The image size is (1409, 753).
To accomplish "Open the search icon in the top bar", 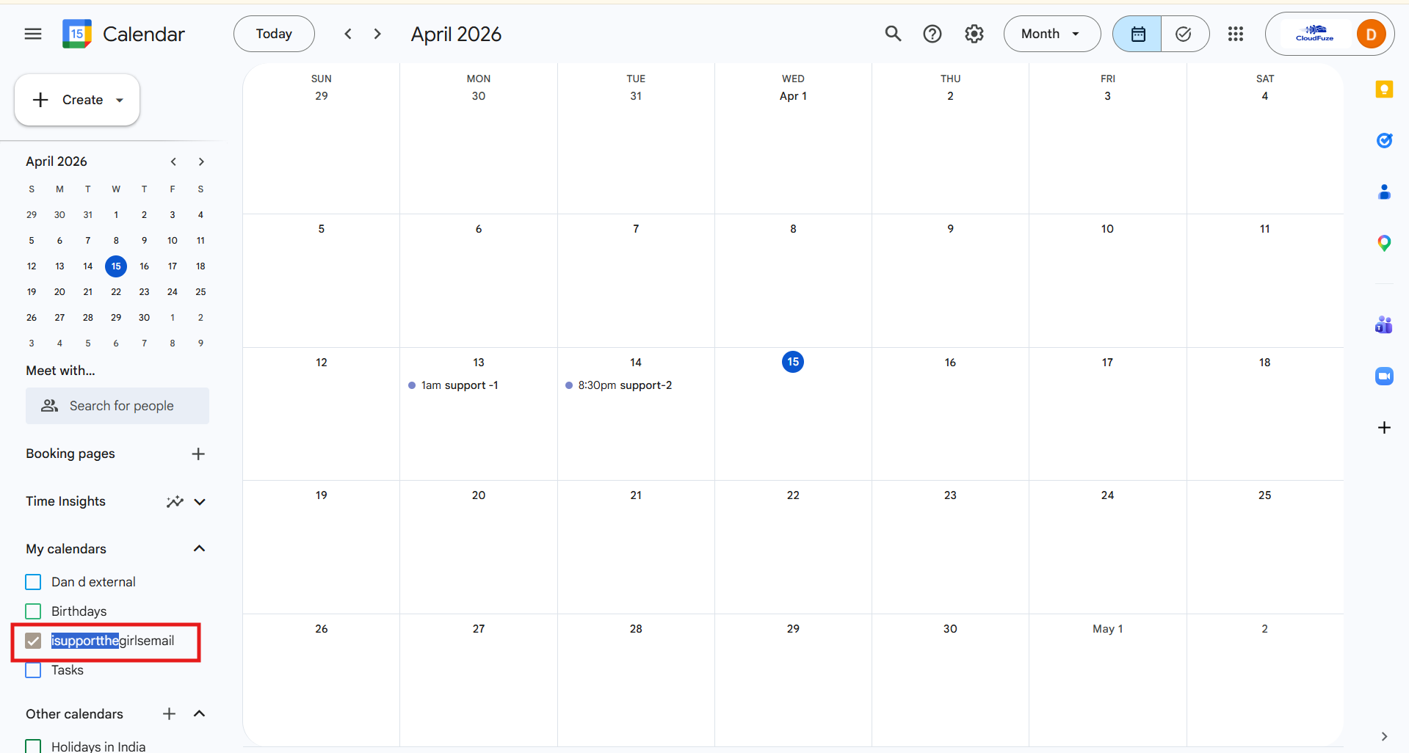I will 892,34.
